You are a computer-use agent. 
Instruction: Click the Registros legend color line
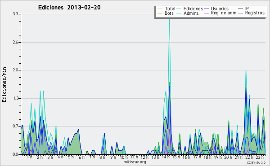(x=241, y=13)
